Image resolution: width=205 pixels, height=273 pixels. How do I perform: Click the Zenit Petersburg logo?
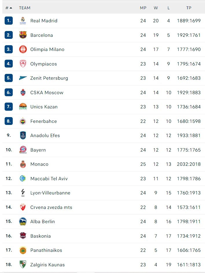23,78
